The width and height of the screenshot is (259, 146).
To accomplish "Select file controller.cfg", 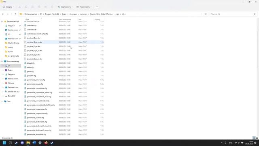I will click(x=32, y=25).
